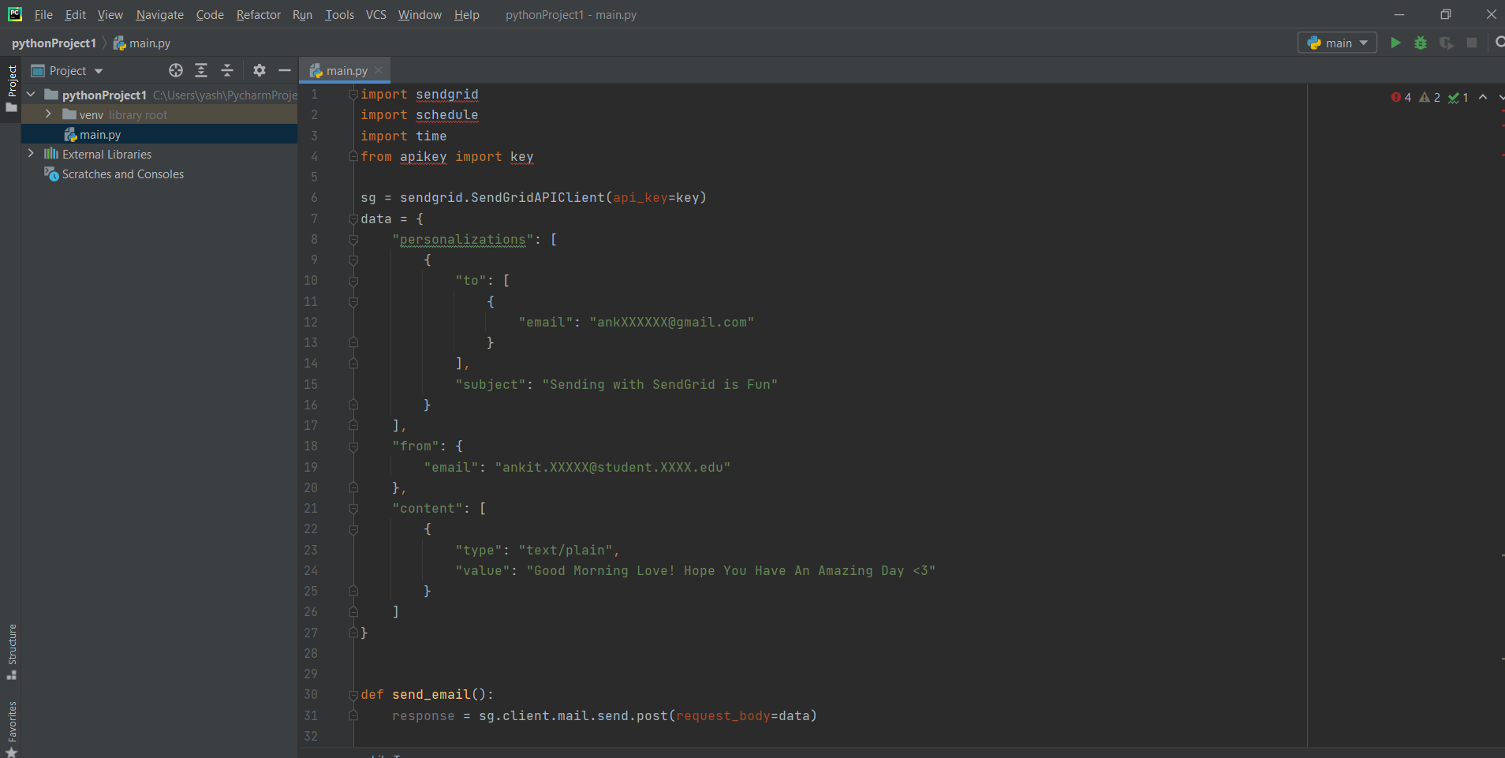This screenshot has height=758, width=1505.
Task: Open the Navigate menu
Action: pos(159,15)
